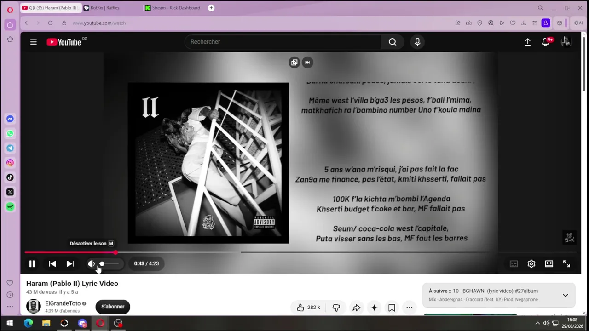Image resolution: width=589 pixels, height=331 pixels.
Task: Enter fullscreen mode
Action: 566,263
